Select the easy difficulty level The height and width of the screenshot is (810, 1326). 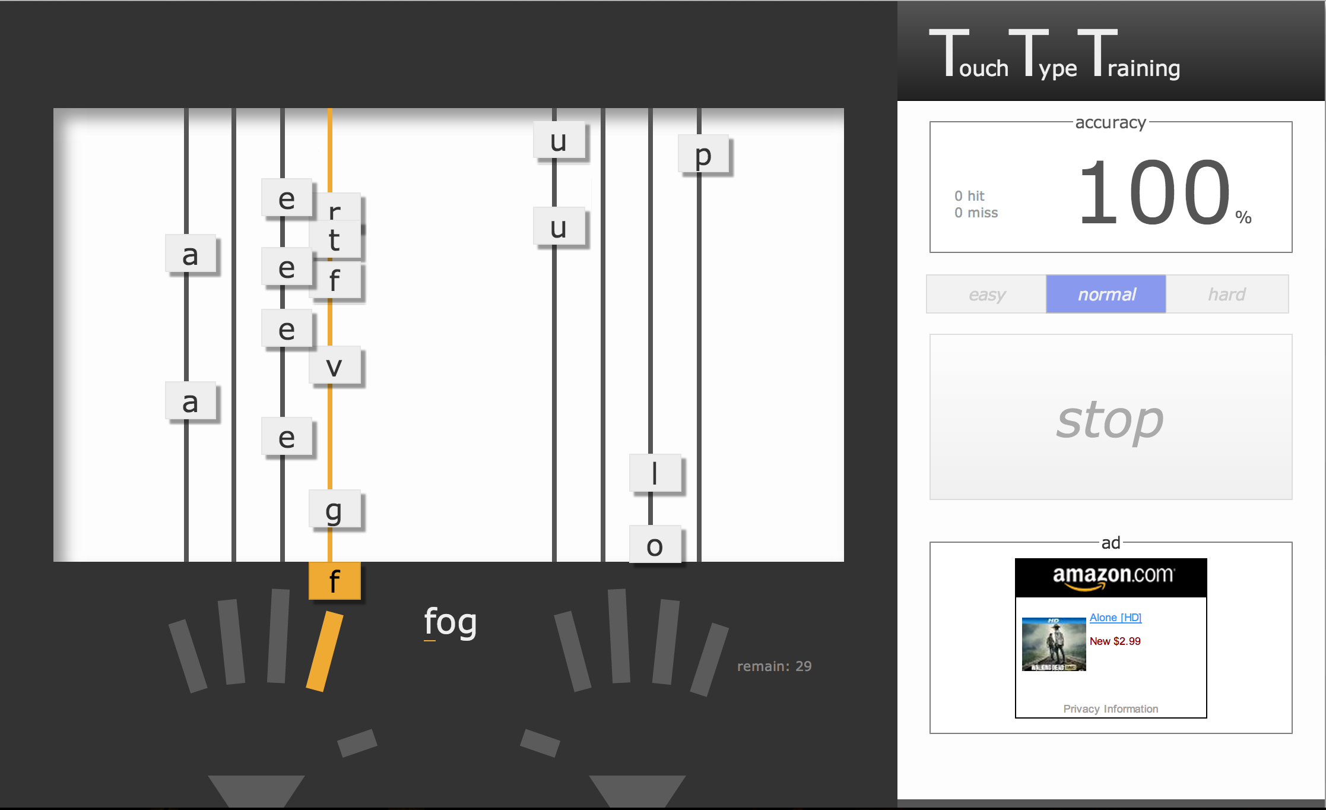pyautogui.click(x=986, y=294)
